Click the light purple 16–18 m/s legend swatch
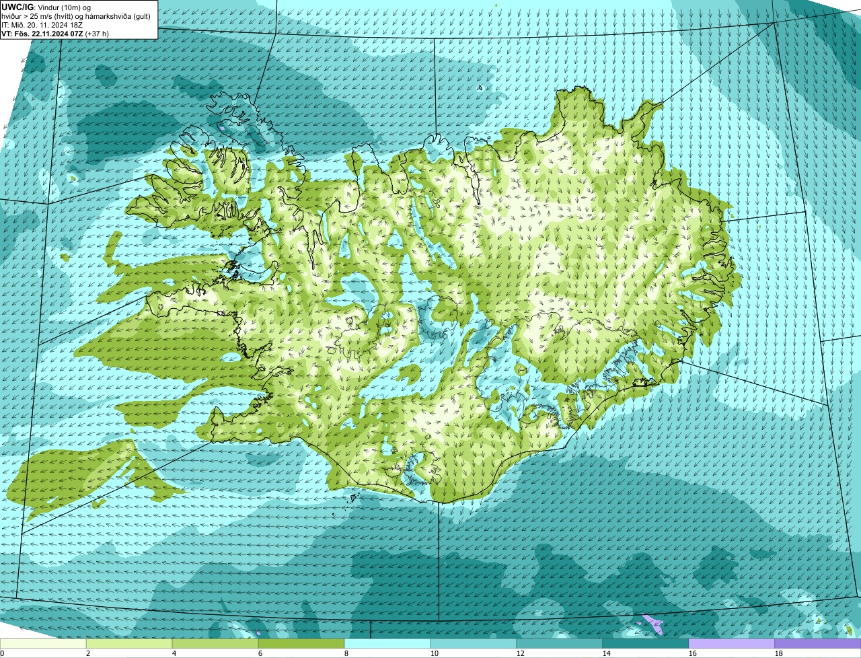Screen dimensions: 861x658 tap(732, 643)
